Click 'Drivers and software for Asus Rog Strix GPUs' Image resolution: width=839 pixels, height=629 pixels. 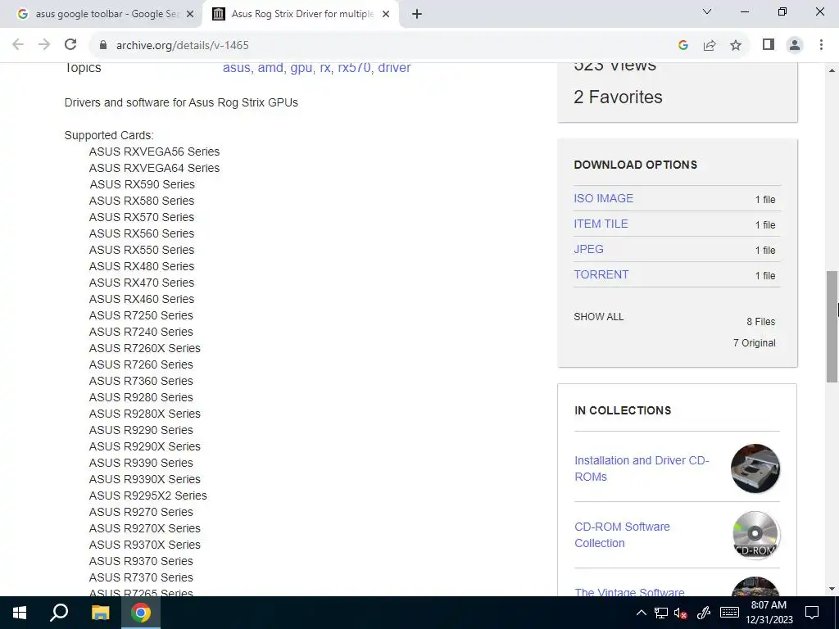click(181, 102)
